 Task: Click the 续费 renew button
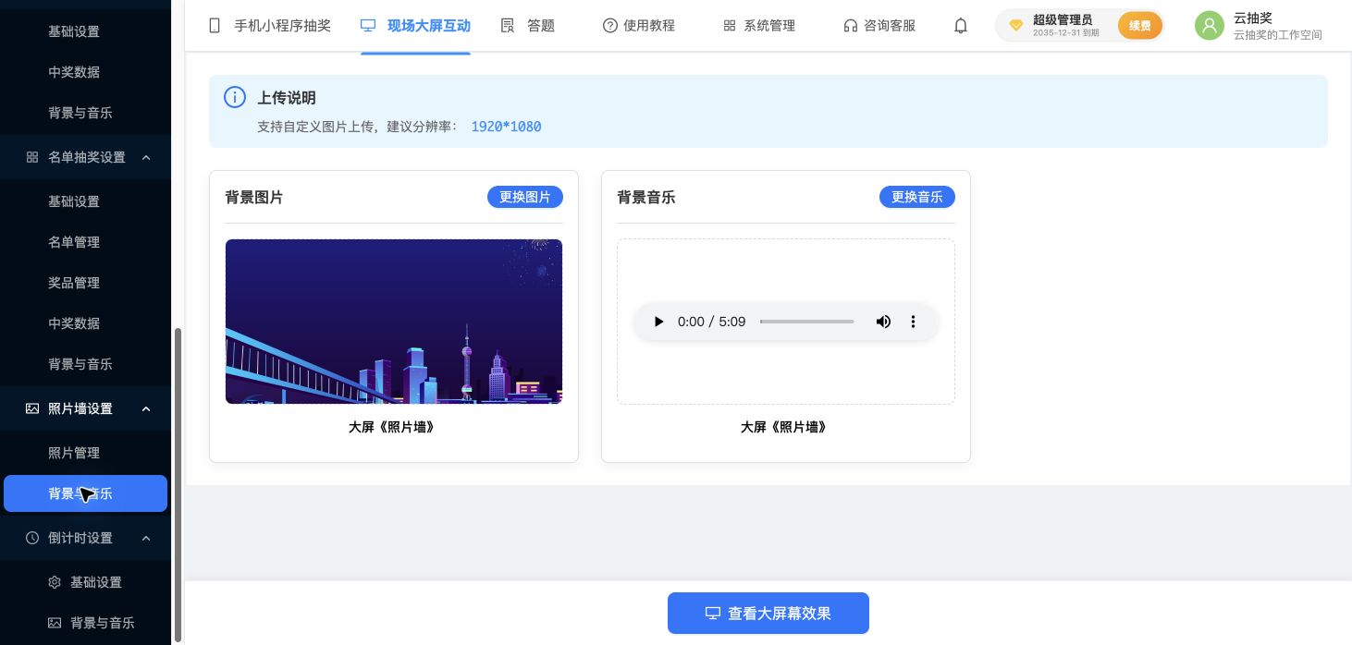[x=1140, y=26]
